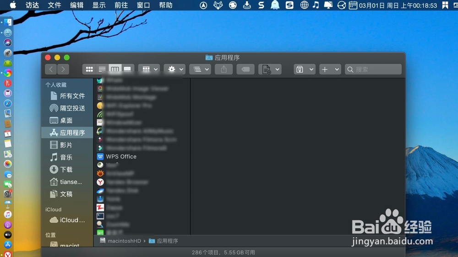This screenshot has width=458, height=257.
Task: Go forward with the forward arrow
Action: [x=63, y=70]
